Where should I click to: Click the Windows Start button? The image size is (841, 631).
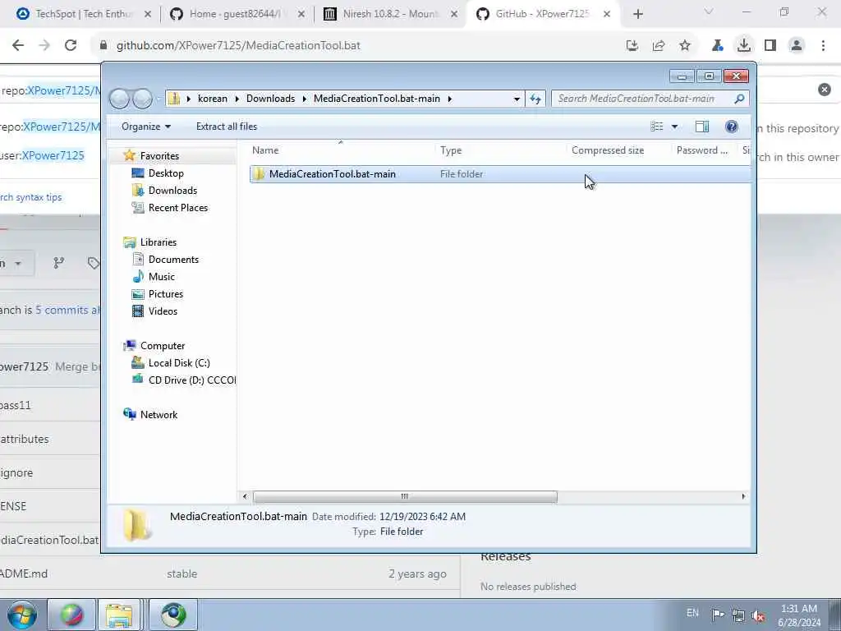pyautogui.click(x=21, y=615)
